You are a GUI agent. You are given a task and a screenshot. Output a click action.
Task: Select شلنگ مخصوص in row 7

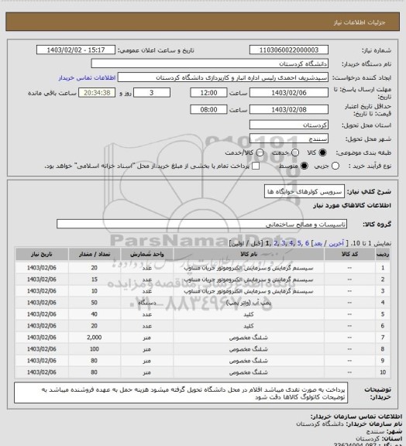(249, 338)
